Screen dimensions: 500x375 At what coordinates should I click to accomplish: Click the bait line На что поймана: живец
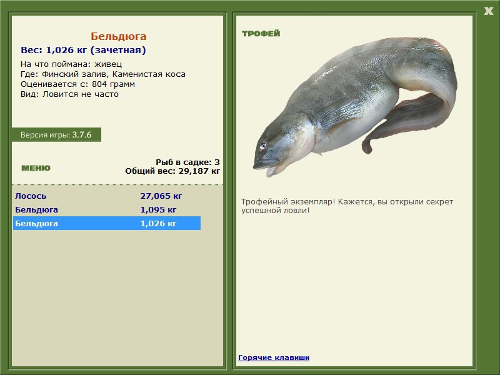click(71, 64)
